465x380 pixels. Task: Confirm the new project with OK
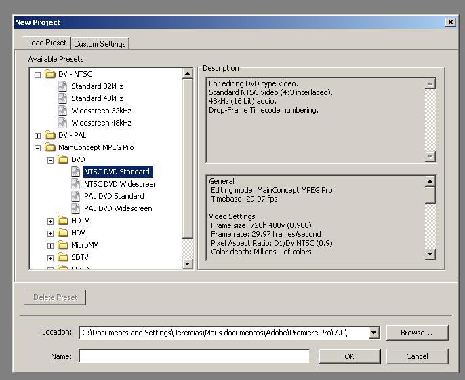click(349, 356)
